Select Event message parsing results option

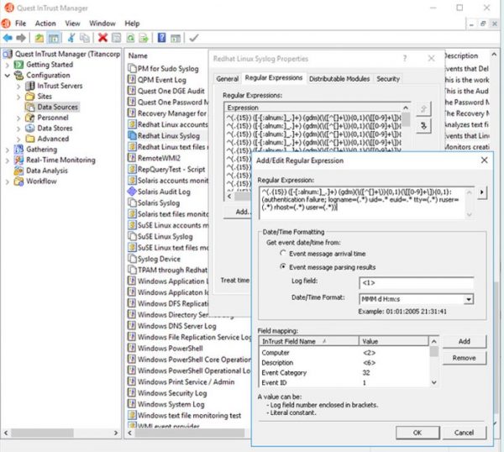283,266
